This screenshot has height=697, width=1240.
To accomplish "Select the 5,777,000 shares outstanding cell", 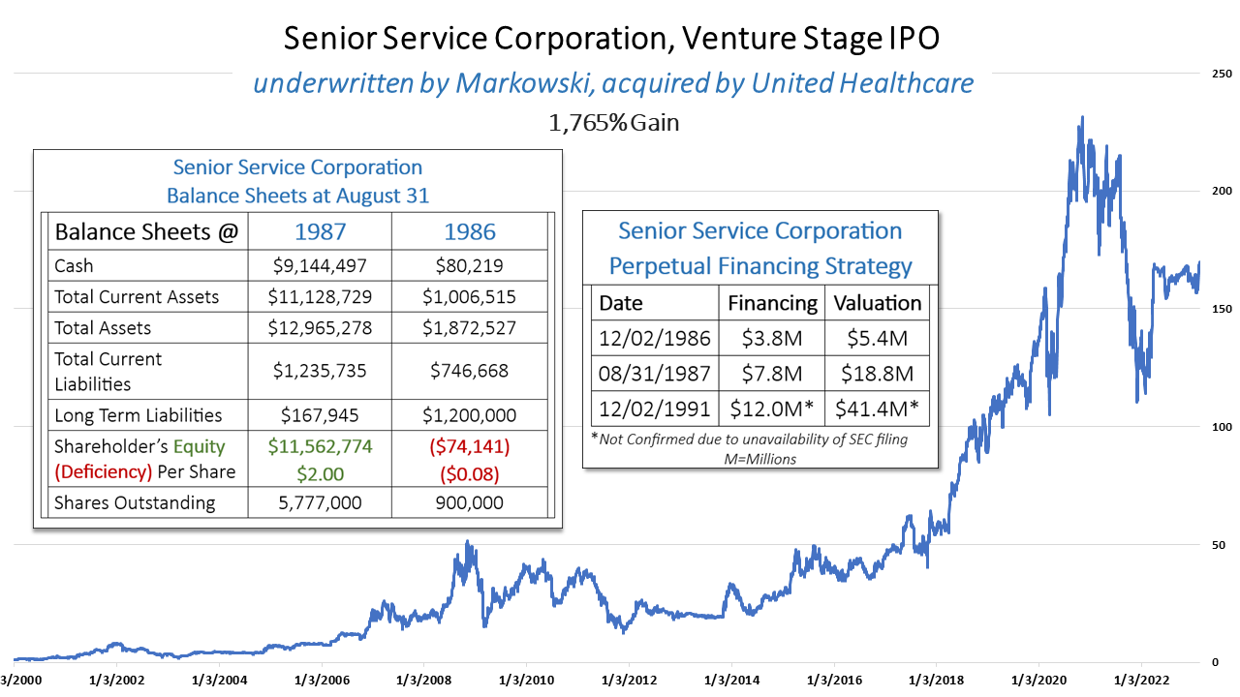I will 320,503.
